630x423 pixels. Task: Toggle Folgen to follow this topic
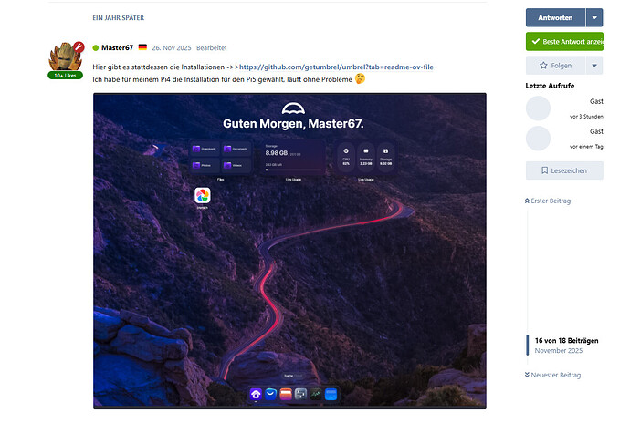555,66
